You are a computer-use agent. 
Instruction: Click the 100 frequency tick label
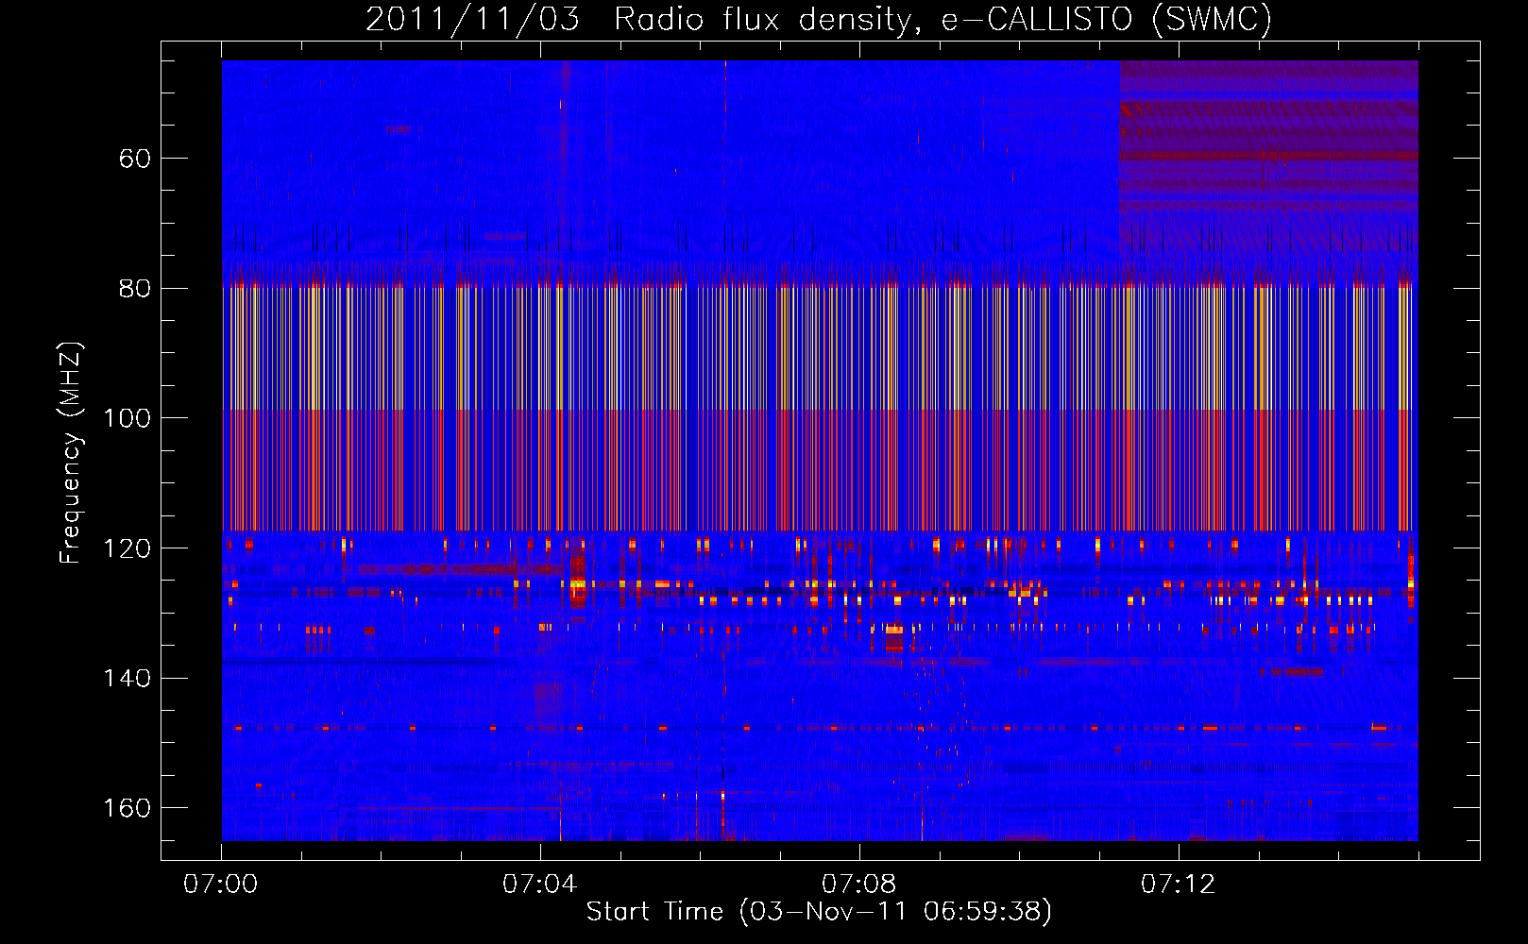tap(127, 418)
